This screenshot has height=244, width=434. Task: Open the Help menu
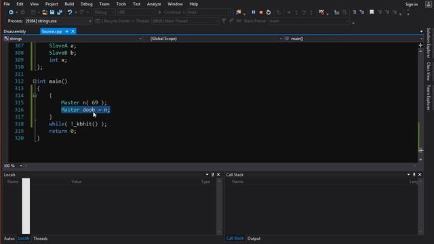[193, 4]
